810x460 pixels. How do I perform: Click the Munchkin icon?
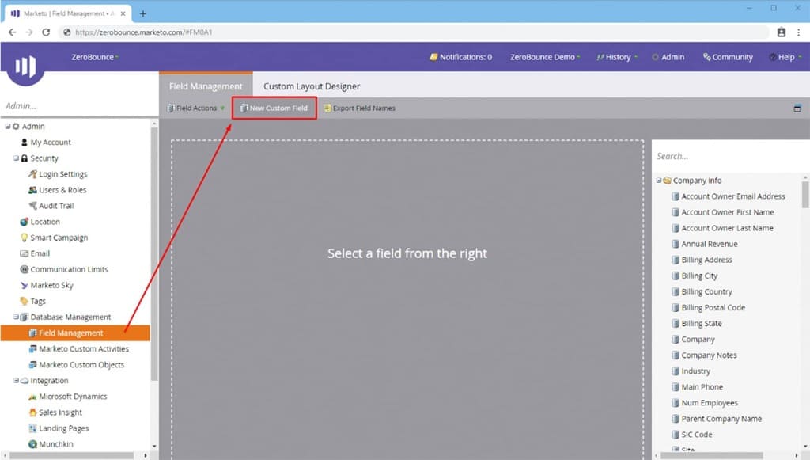point(32,444)
